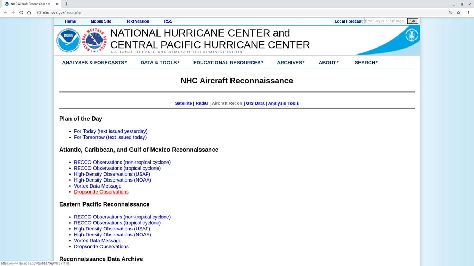Image resolution: width=474 pixels, height=266 pixels.
Task: Open the Chrome three-dot menu
Action: (468, 13)
